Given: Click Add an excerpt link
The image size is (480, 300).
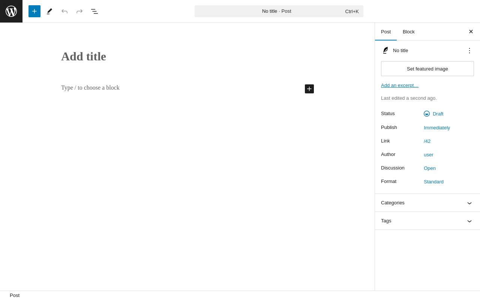Looking at the screenshot, I should (x=400, y=85).
